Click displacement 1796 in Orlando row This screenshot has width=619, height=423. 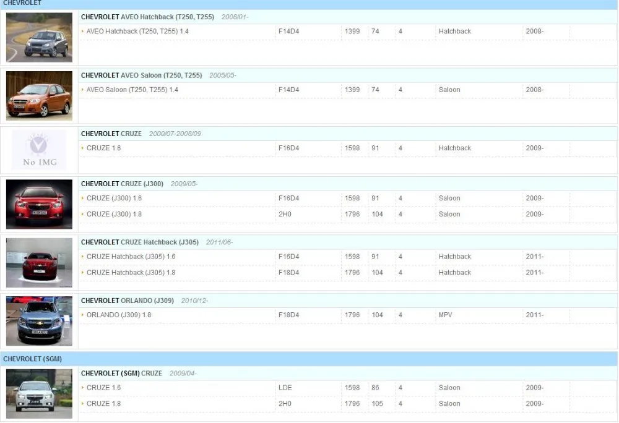(x=352, y=315)
